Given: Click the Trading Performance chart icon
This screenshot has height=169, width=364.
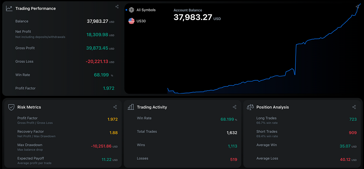Looking at the screenshot, I should [x=9, y=8].
